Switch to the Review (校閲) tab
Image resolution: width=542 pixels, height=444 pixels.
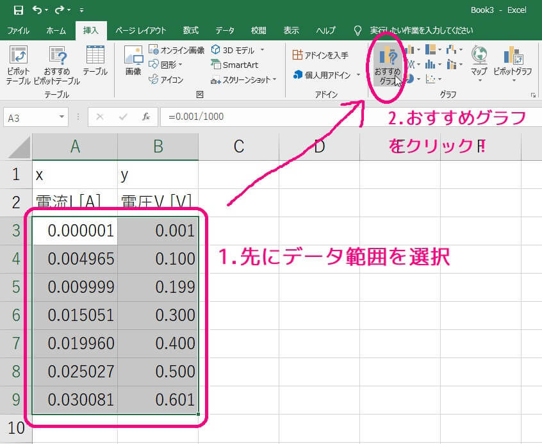(259, 30)
